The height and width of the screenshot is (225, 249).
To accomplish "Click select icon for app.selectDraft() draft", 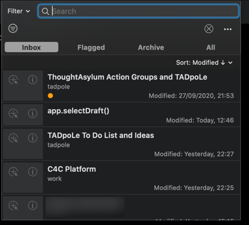I will 13,113.
